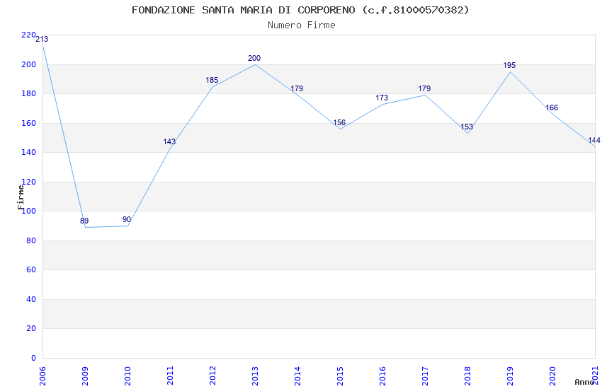Click the x-axis year 2017

(x=425, y=376)
